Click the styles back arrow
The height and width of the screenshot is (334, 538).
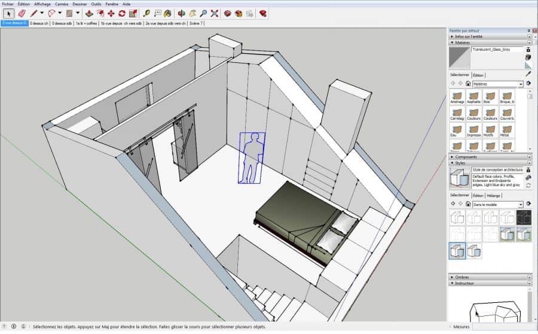453,204
